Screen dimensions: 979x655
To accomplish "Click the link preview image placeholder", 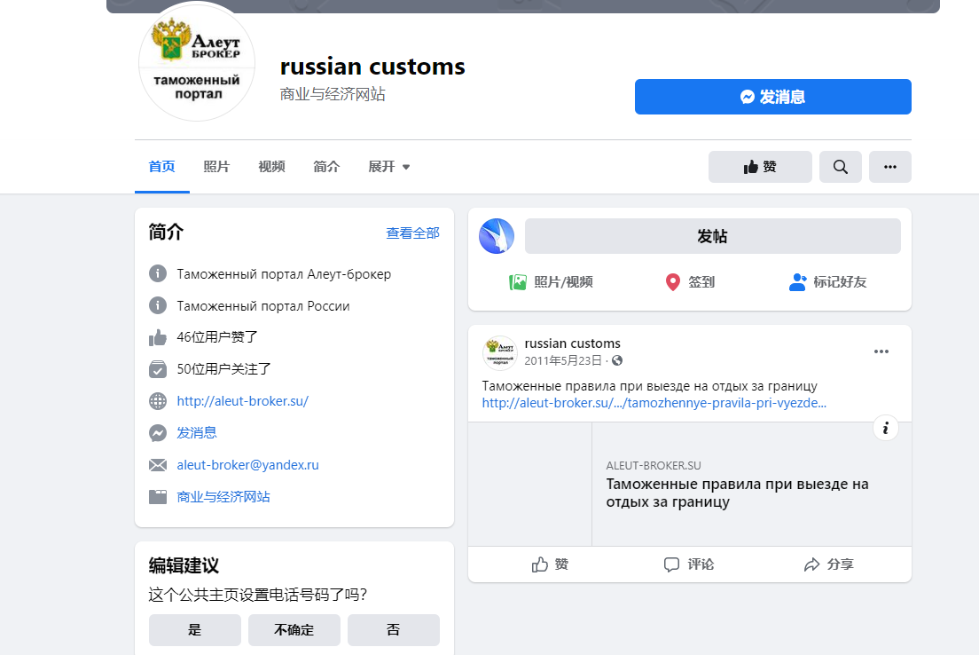I will tap(530, 485).
